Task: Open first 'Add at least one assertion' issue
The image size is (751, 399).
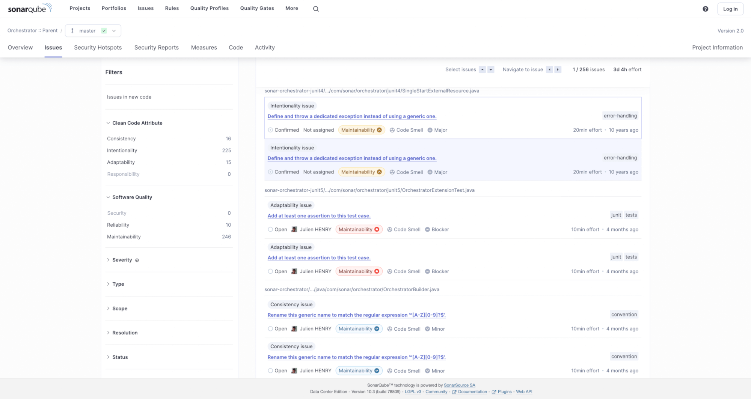Action: point(319,216)
